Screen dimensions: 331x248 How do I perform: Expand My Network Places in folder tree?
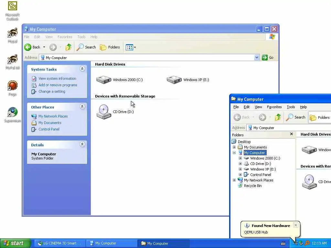(x=234, y=180)
